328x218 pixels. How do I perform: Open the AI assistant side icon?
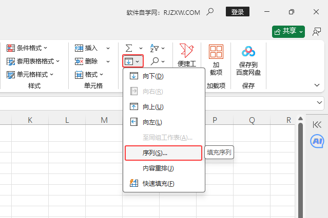317,141
